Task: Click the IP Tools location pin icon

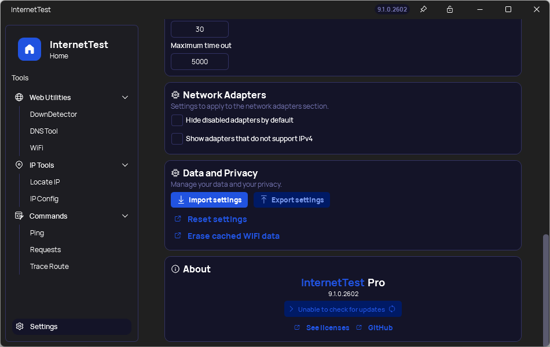Action: (19, 165)
